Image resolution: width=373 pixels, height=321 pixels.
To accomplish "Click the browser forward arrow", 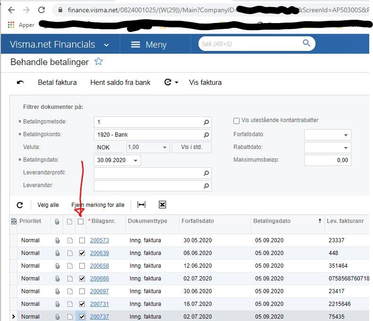I will pyautogui.click(x=26, y=10).
